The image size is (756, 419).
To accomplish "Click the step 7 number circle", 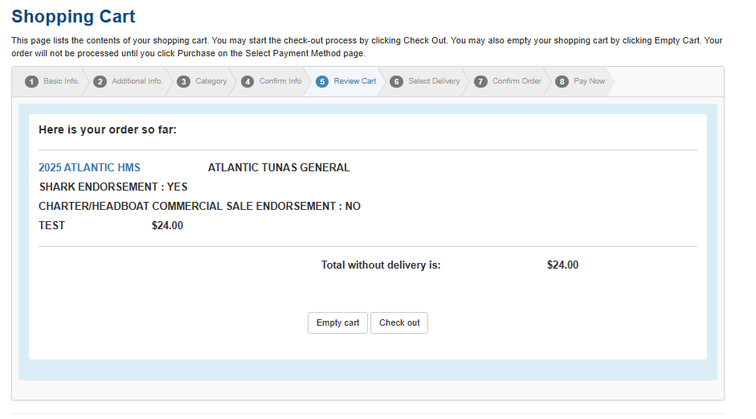I will click(x=480, y=82).
